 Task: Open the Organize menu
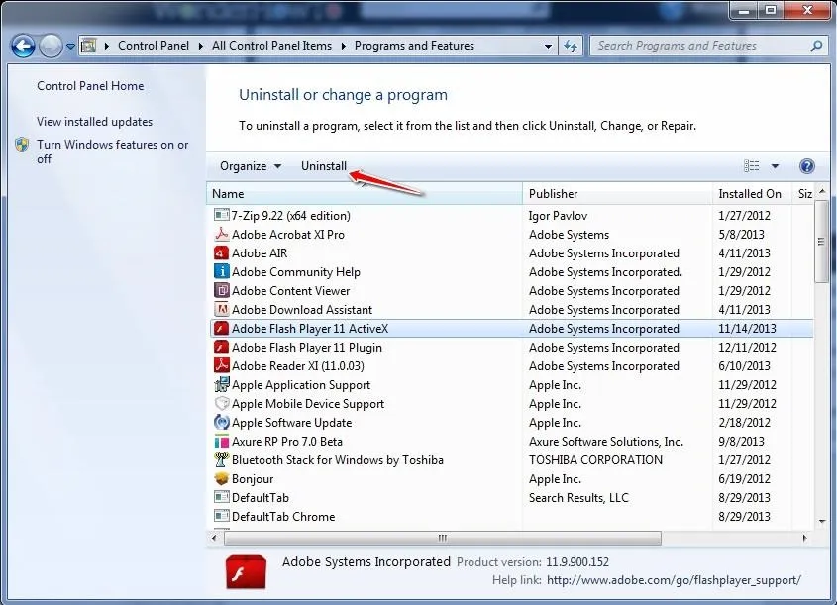(251, 166)
